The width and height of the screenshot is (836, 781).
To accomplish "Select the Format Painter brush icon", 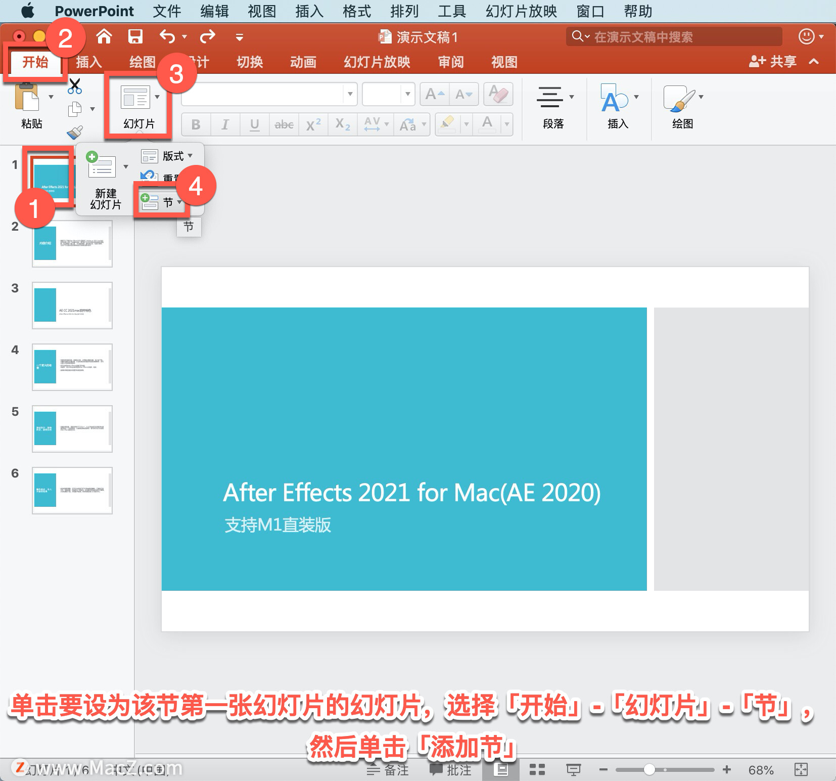I will pos(75,133).
